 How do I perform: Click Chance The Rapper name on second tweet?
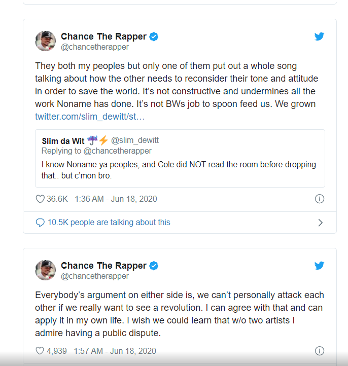[x=103, y=266]
